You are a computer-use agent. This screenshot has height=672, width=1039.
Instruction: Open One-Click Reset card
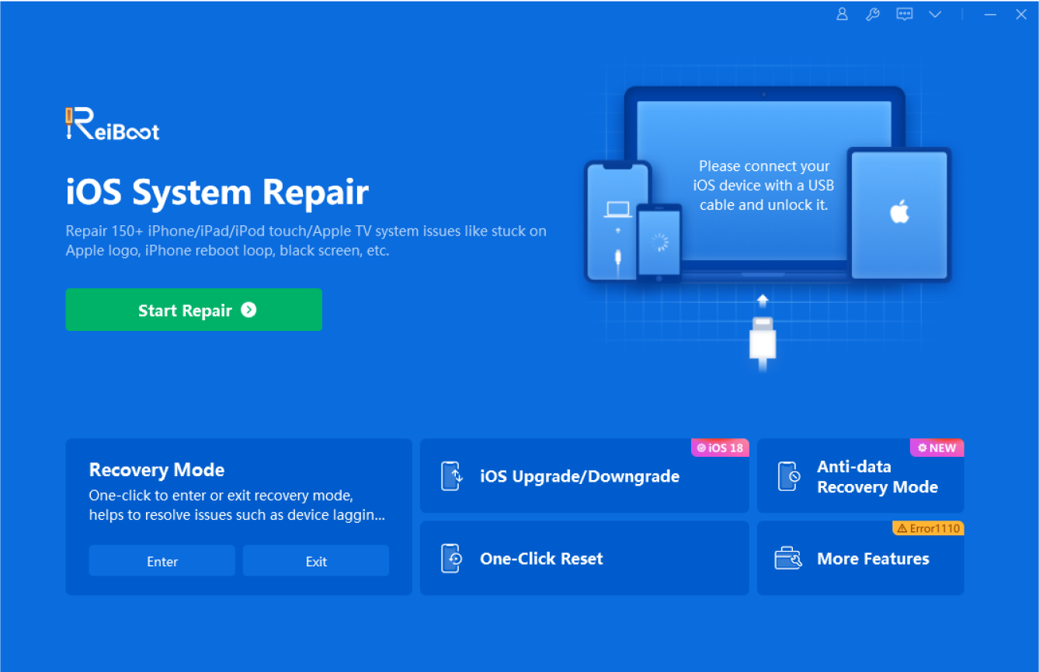584,558
